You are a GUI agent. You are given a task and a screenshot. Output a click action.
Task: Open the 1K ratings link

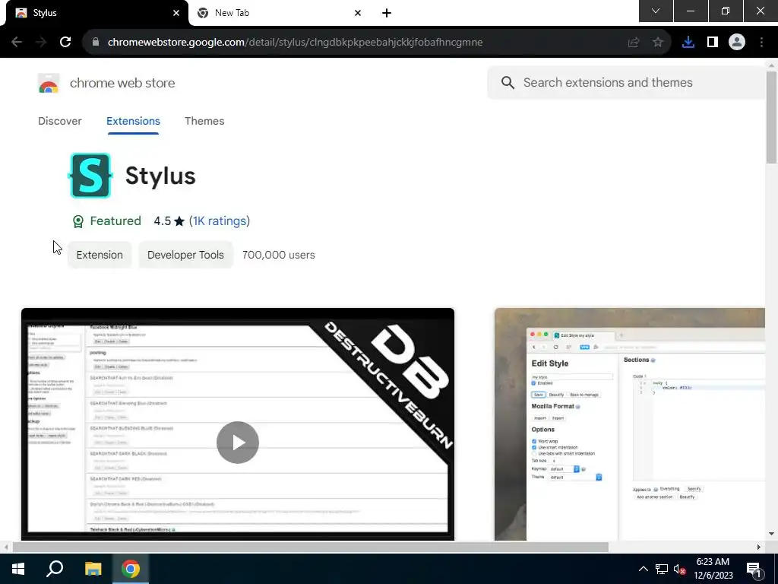pos(220,221)
